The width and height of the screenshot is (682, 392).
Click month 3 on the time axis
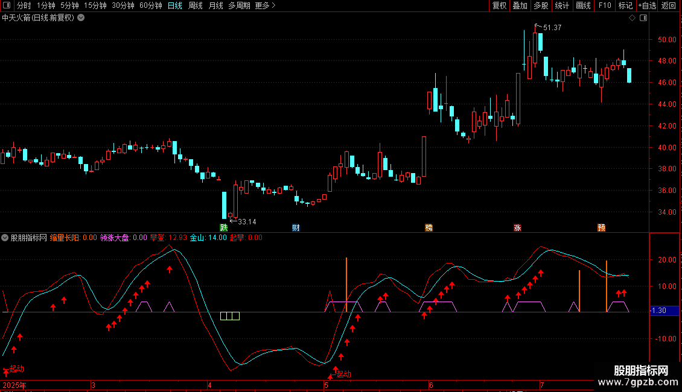(x=93, y=385)
